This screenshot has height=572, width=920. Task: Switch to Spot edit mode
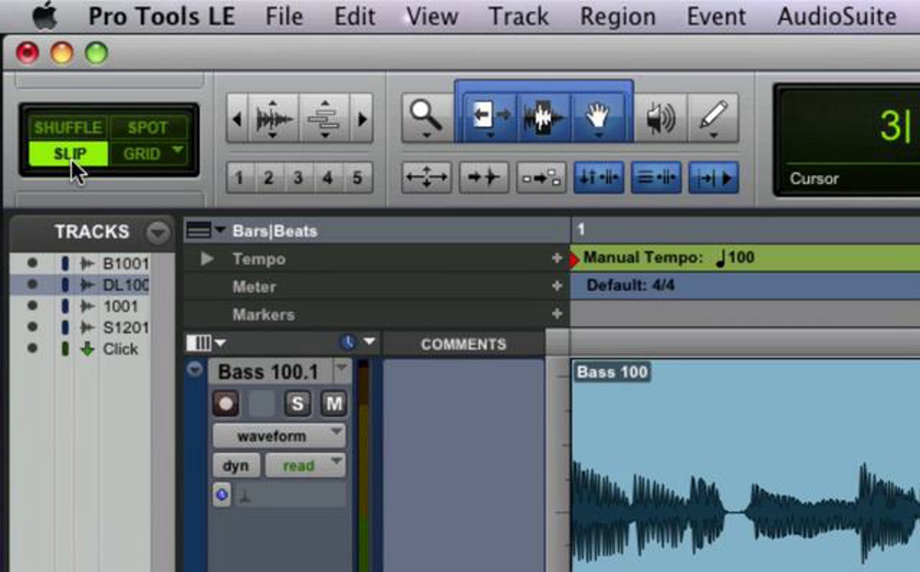pos(148,128)
